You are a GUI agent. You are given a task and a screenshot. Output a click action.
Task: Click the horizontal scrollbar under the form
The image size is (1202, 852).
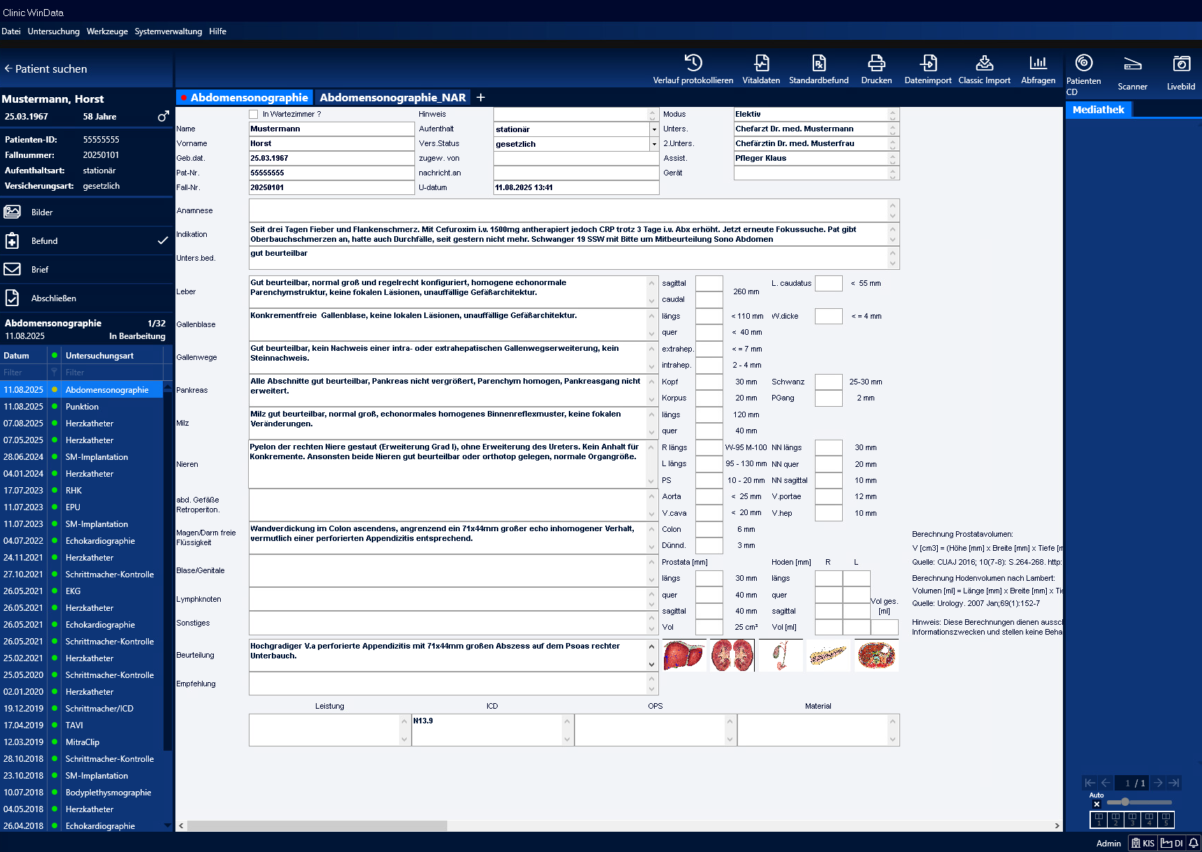317,825
